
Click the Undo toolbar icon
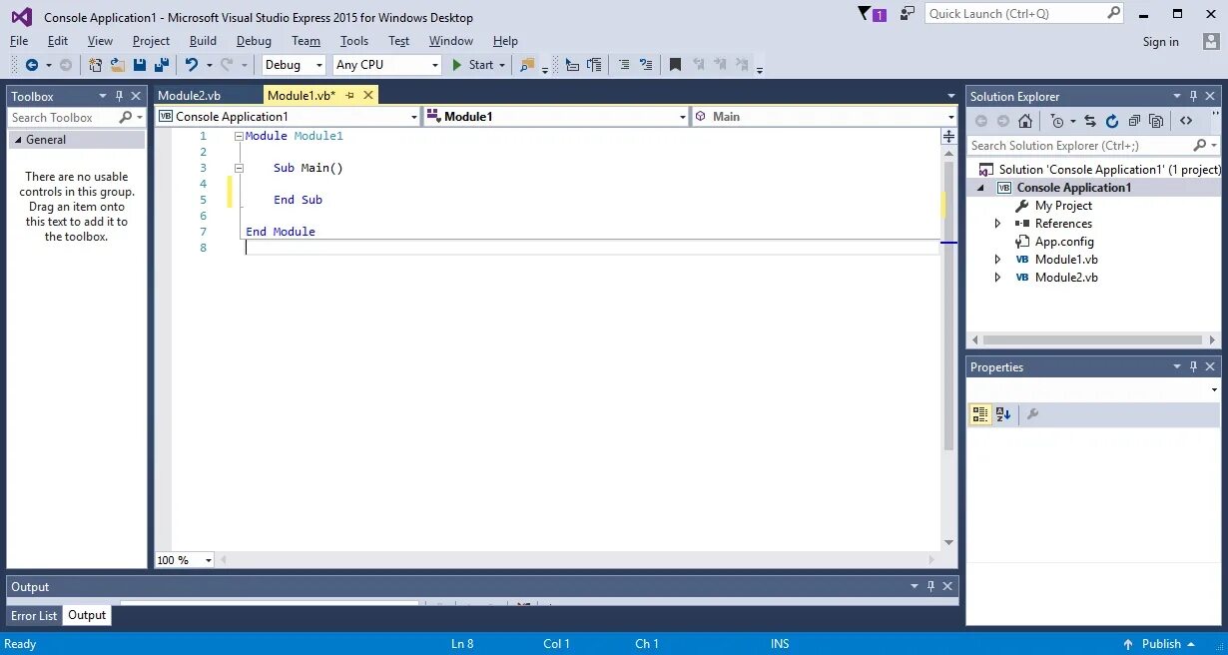pyautogui.click(x=192, y=65)
